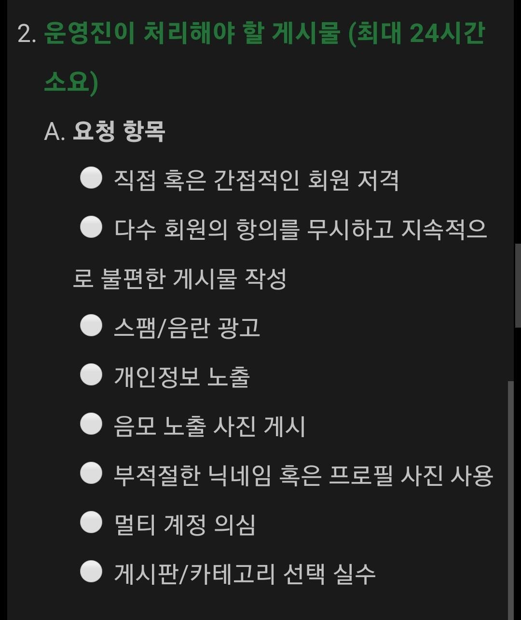Tap the text '직접 혹은 간접적인 회원 저격'
The image size is (521, 620).
pos(256,180)
